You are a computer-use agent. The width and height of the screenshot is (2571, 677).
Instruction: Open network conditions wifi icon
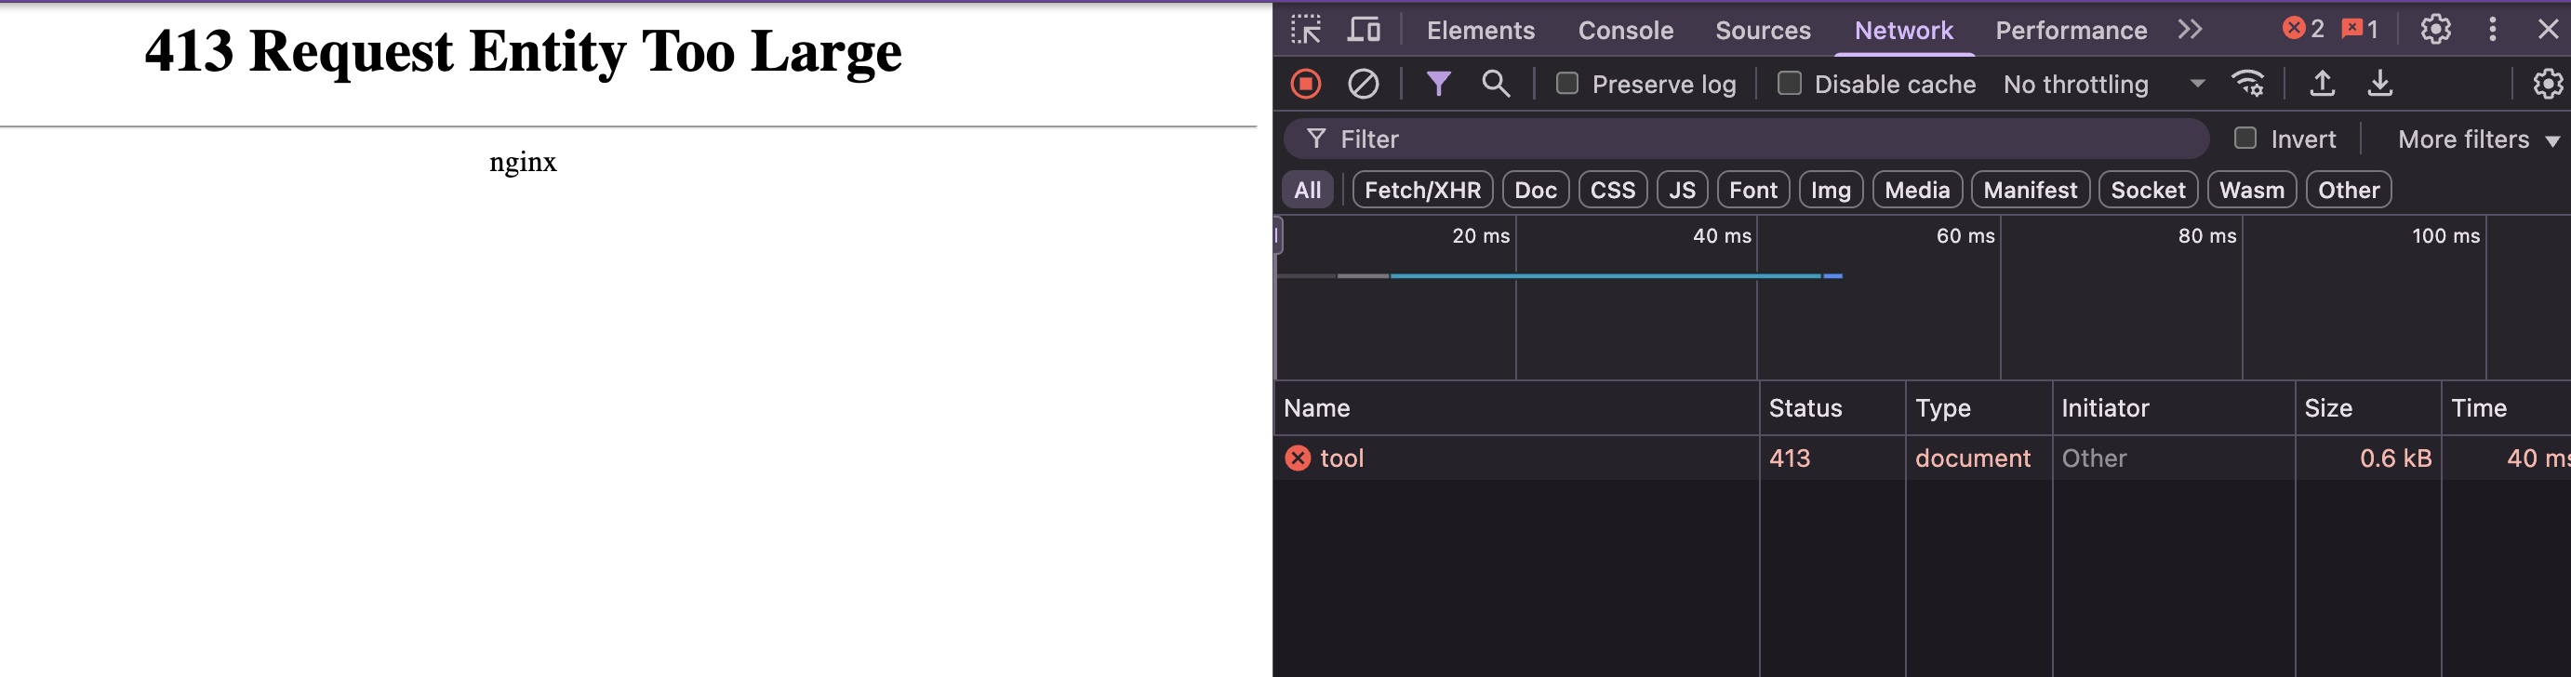pyautogui.click(x=2248, y=84)
